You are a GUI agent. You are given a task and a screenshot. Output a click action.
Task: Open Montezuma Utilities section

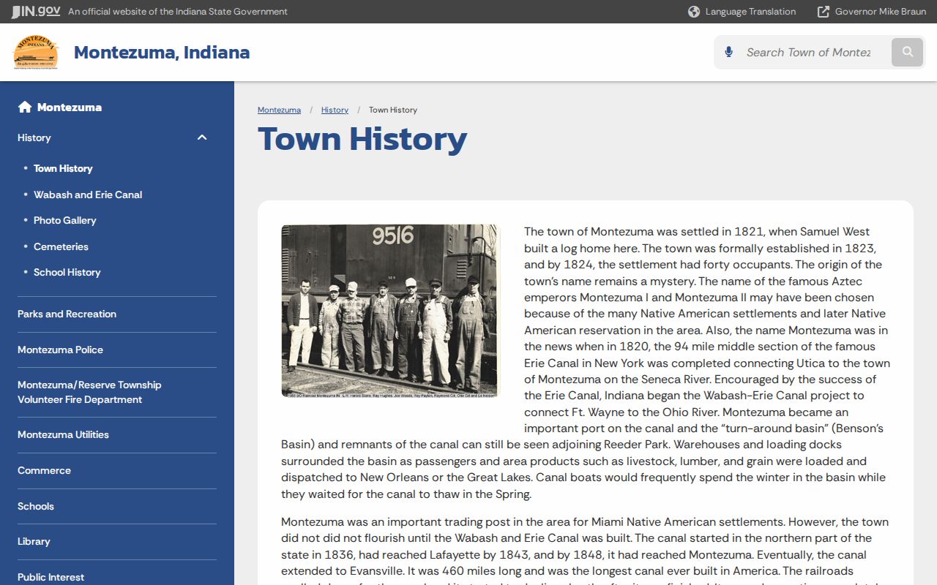click(x=63, y=434)
